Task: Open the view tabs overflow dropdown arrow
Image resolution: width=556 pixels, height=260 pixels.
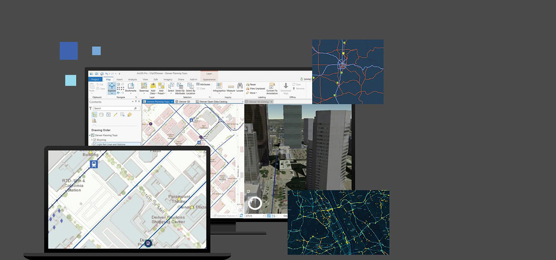Action: click(242, 102)
